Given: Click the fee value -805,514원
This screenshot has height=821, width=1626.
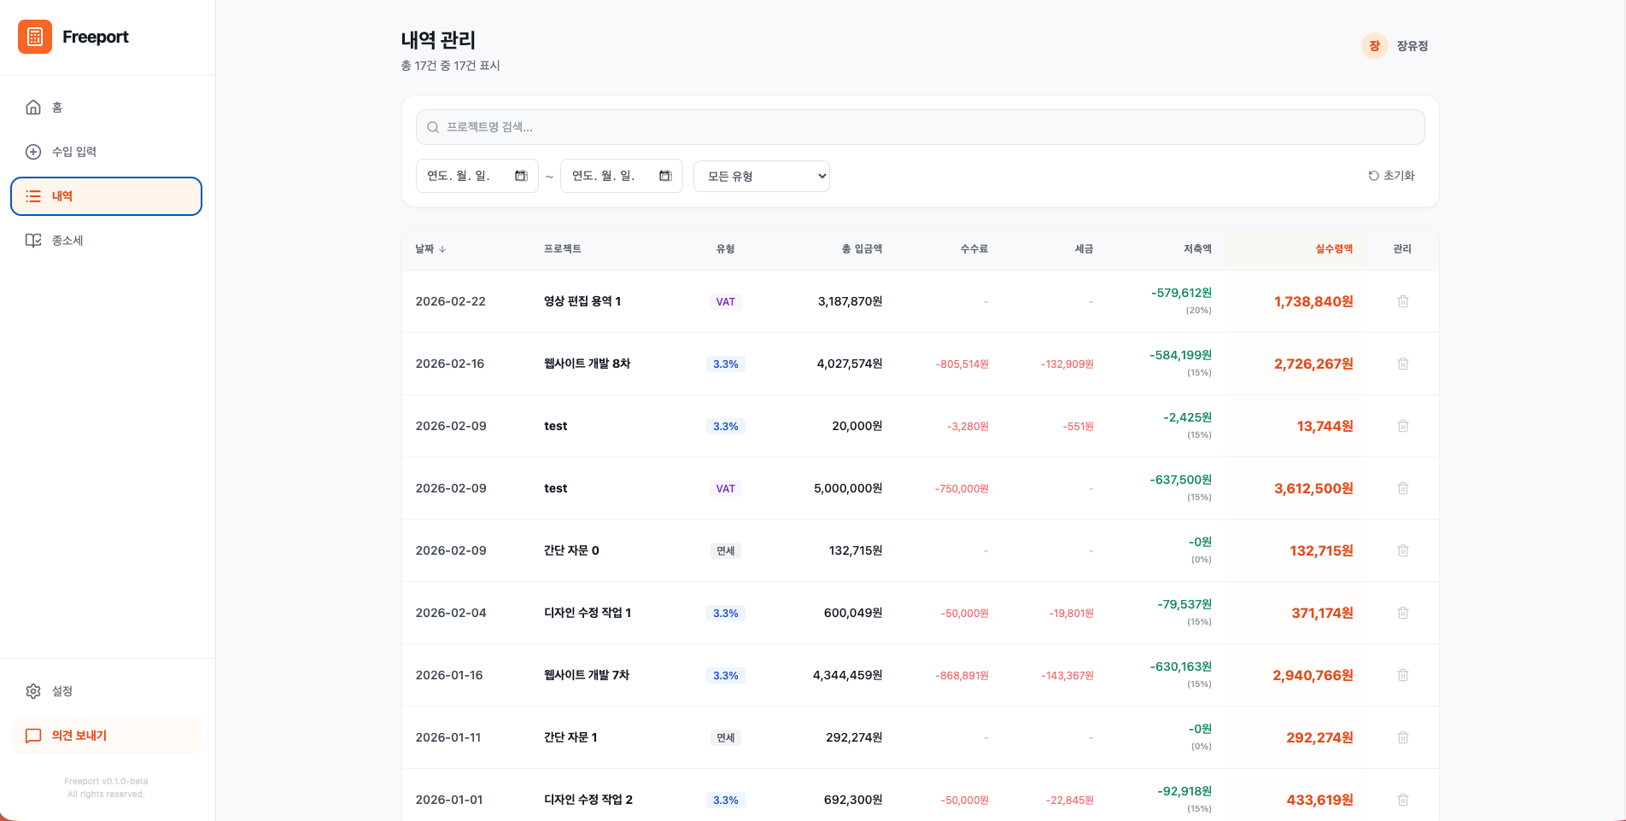Looking at the screenshot, I should coord(962,364).
